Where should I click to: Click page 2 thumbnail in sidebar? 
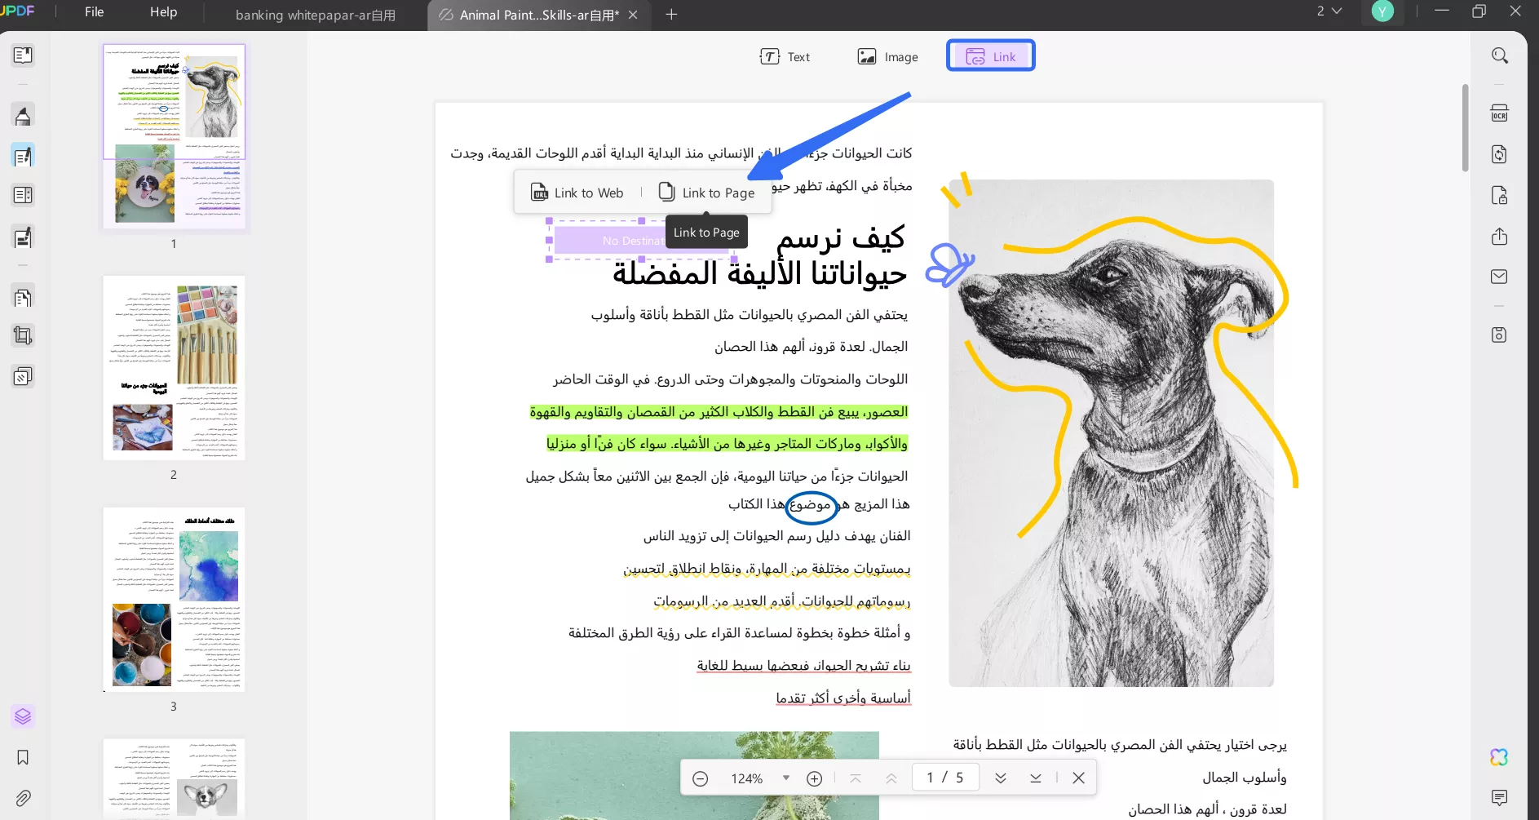click(173, 369)
